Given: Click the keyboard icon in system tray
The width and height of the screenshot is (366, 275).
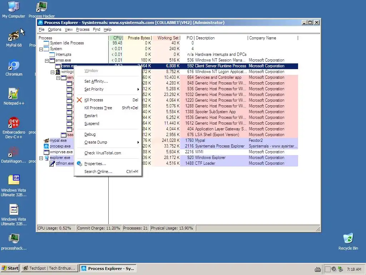Looking at the screenshot, I should pyautogui.click(x=318, y=269).
